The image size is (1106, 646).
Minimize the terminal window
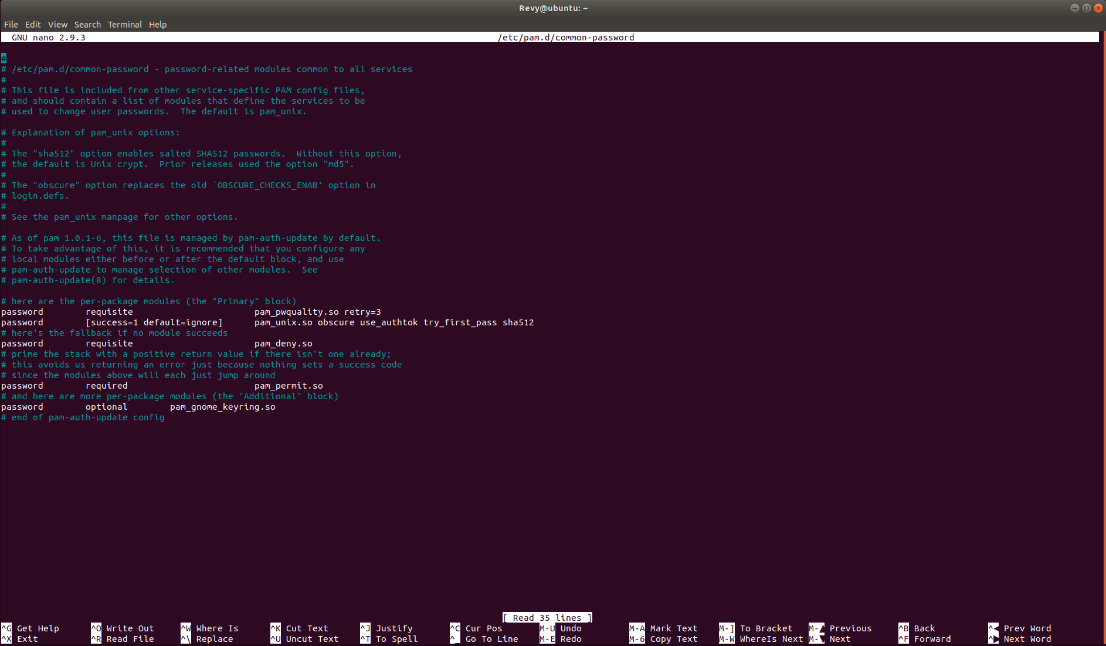click(x=1074, y=8)
